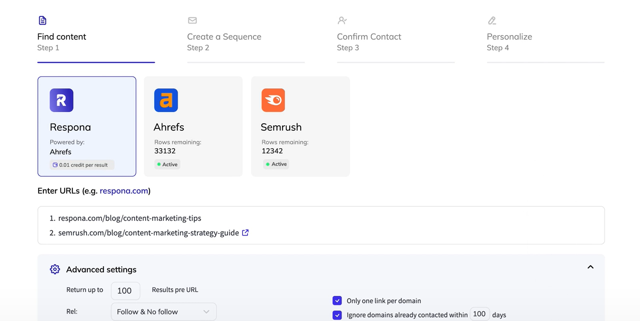Click the Advanced settings gear icon

point(55,269)
